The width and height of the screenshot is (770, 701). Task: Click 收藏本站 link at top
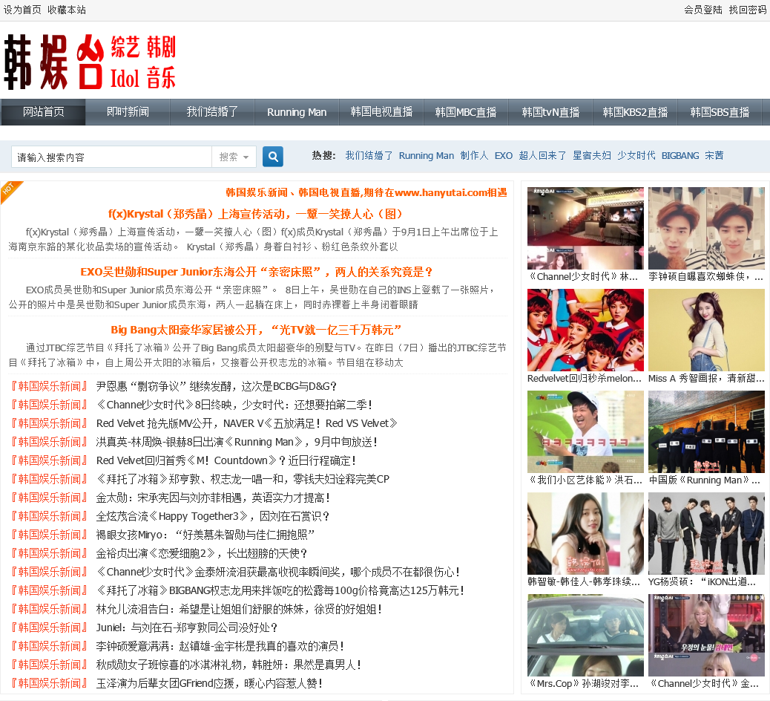click(x=67, y=10)
